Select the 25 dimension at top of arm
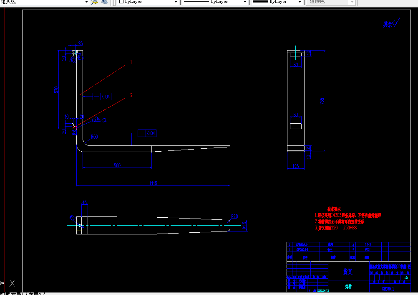The width and height of the screenshot is (418, 295). point(80,43)
